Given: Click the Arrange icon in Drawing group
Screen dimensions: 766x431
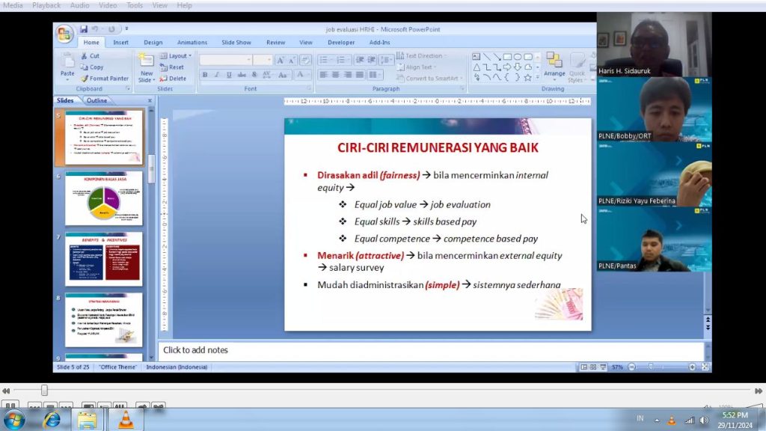Looking at the screenshot, I should click(554, 64).
